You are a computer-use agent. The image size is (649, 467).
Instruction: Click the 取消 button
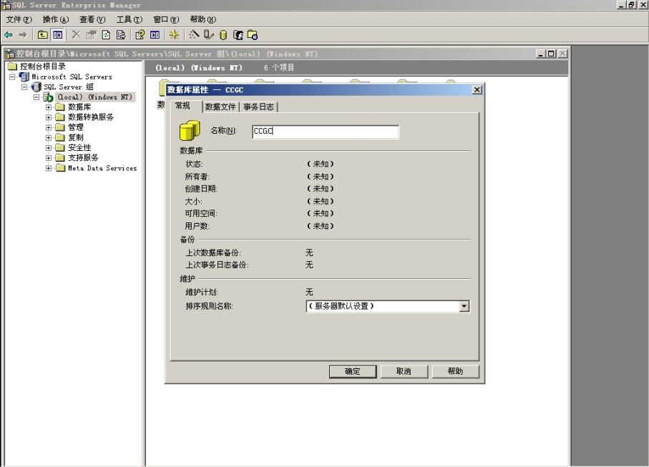click(x=404, y=371)
